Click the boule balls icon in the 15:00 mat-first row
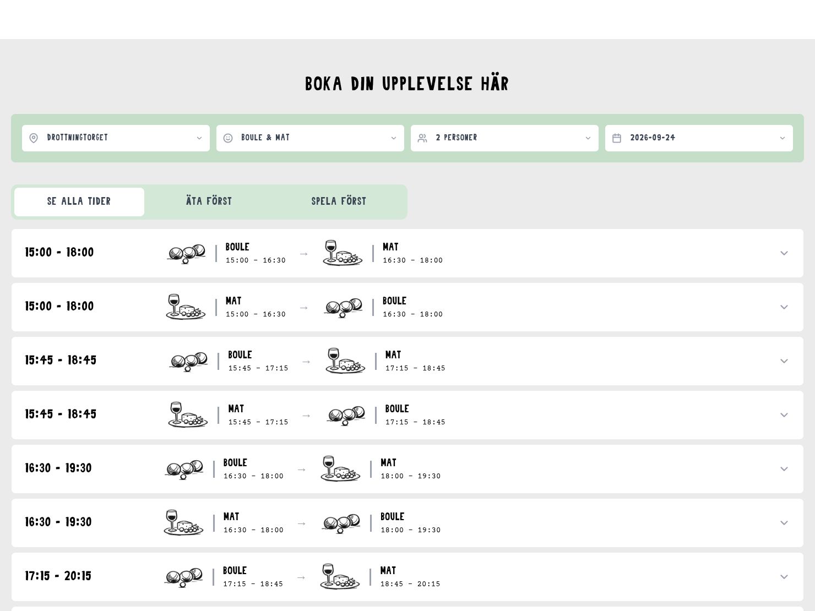 (343, 308)
